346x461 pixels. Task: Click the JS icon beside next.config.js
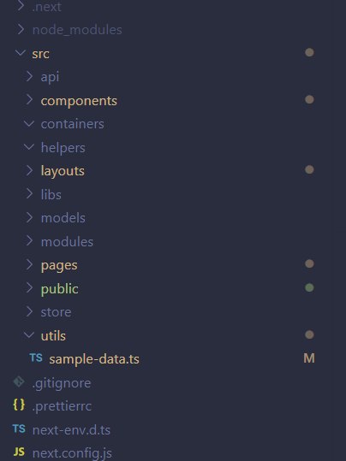point(19,452)
